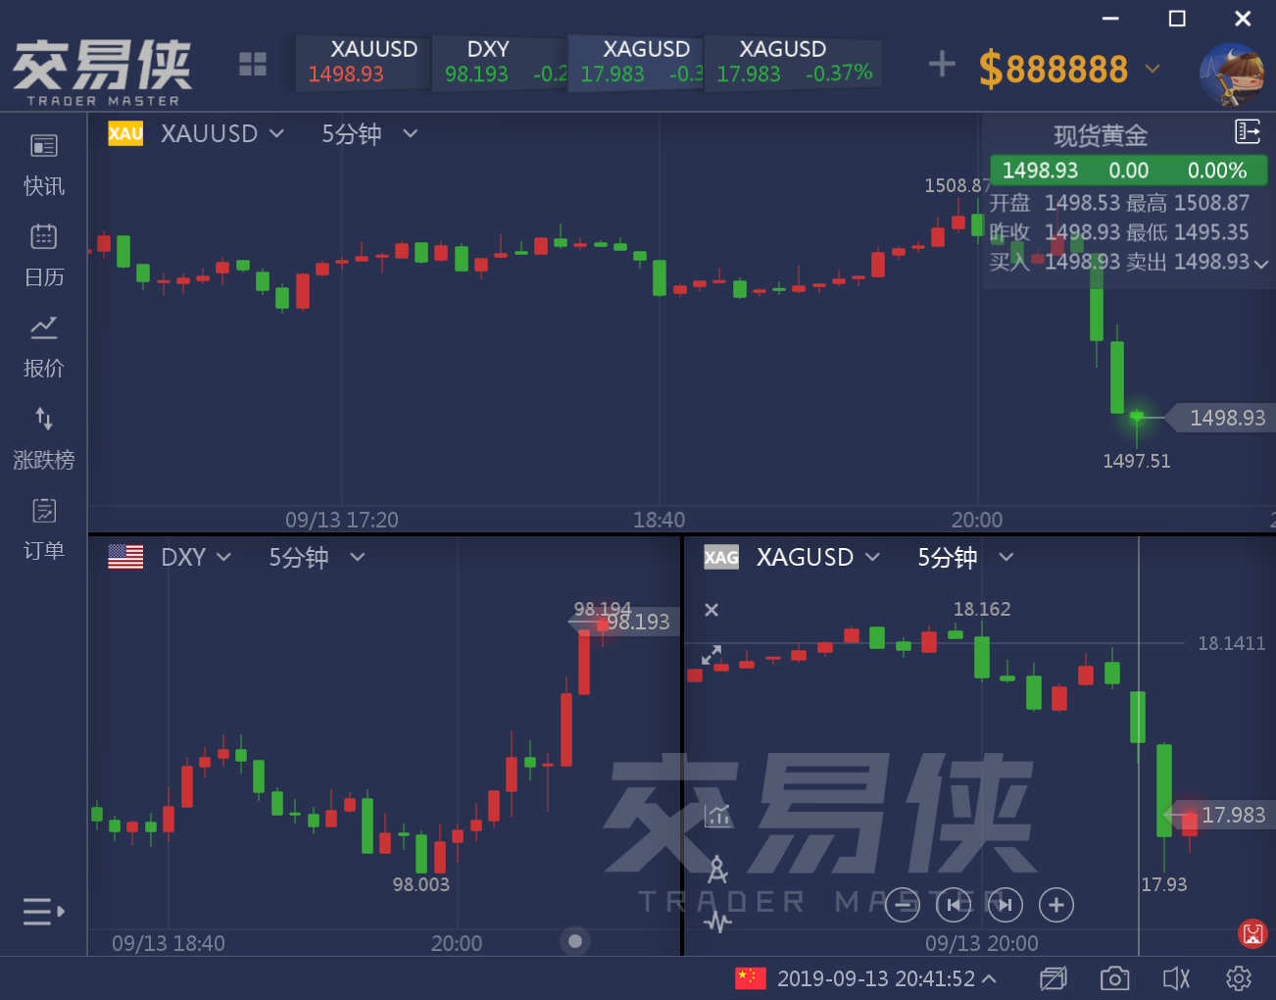Click the DXY chart scroll position circle handle
Screen dimensions: 1276x1000
575,941
